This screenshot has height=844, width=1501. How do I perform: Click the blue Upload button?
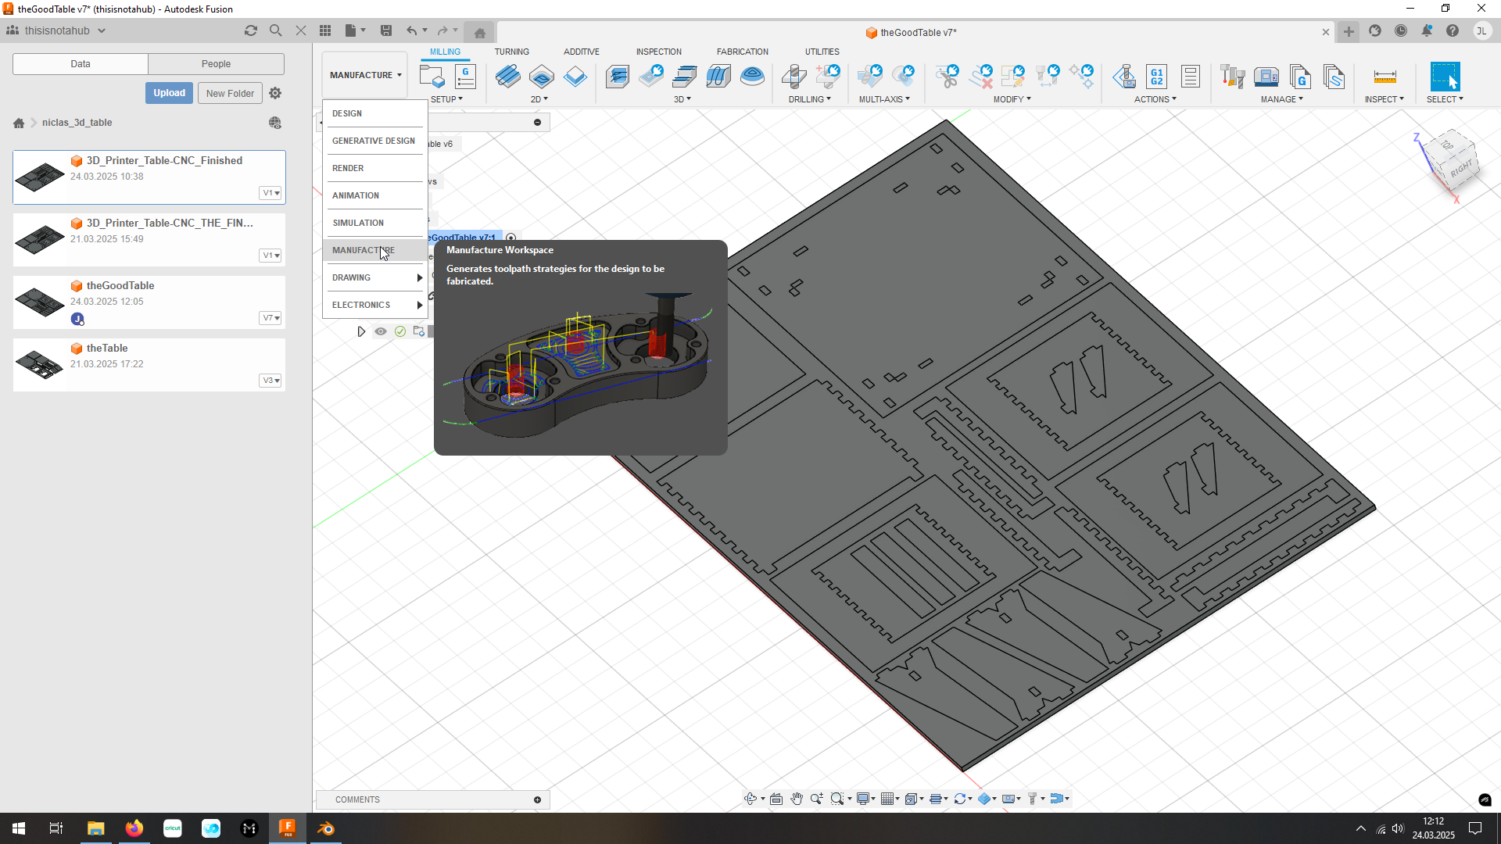pos(169,93)
